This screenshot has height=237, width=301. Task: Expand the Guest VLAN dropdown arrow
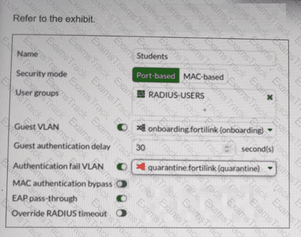270,130
